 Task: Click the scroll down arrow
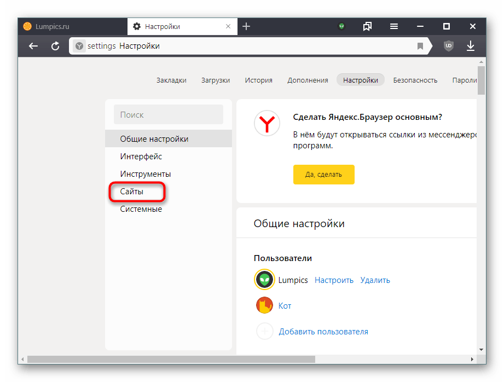[x=481, y=350]
